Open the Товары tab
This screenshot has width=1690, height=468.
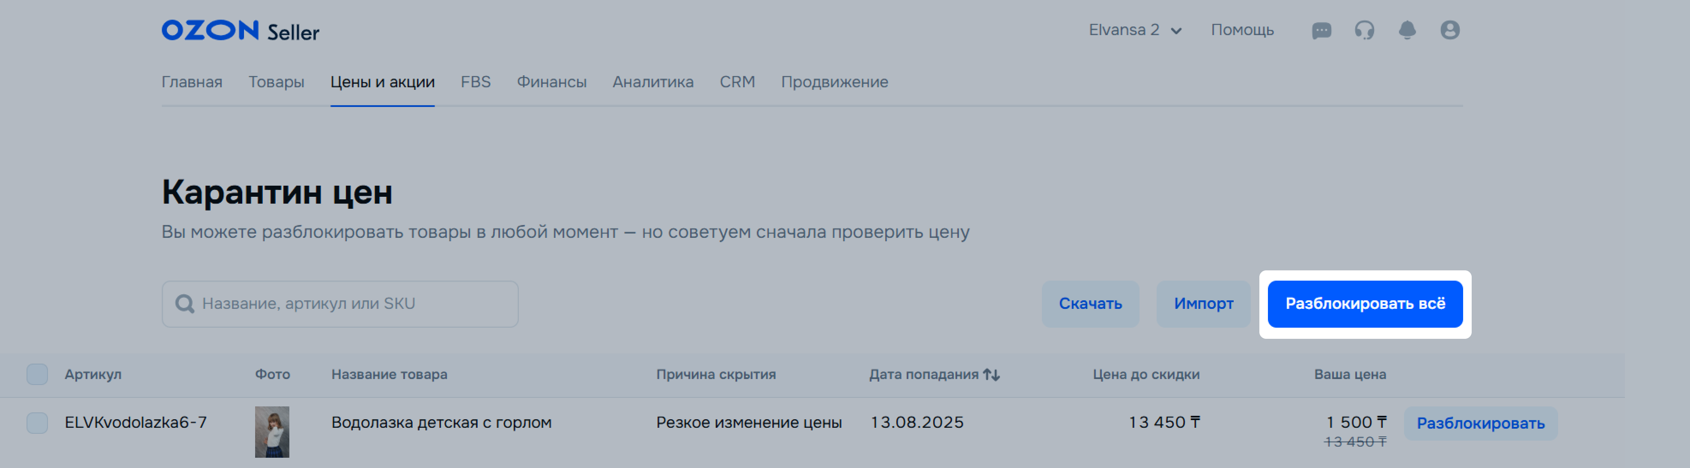(276, 82)
